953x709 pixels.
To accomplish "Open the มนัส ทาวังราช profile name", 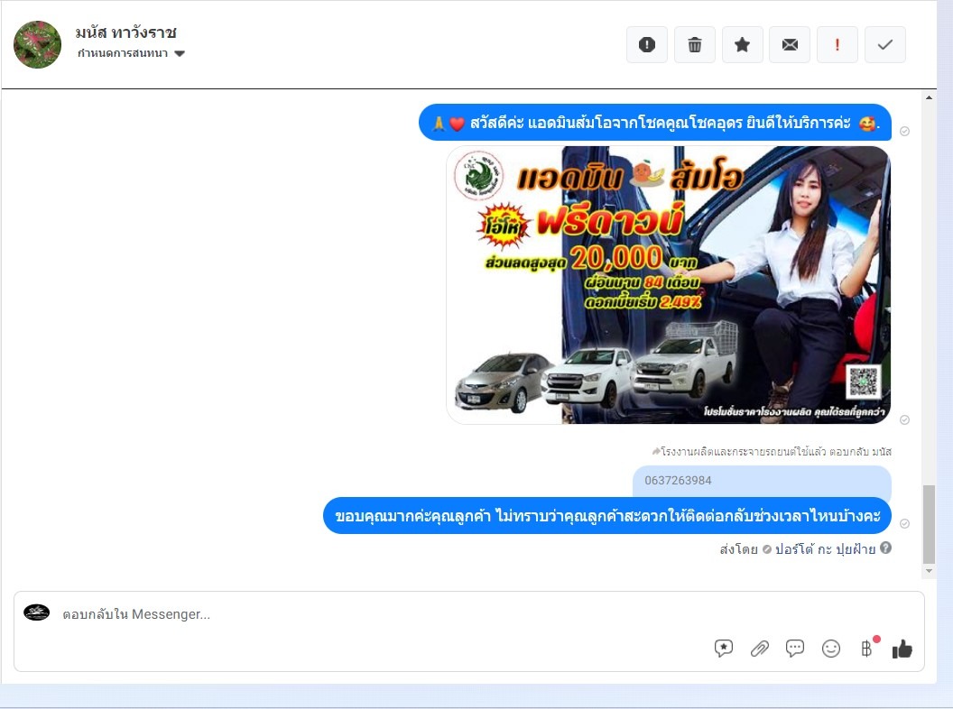I will tap(126, 32).
